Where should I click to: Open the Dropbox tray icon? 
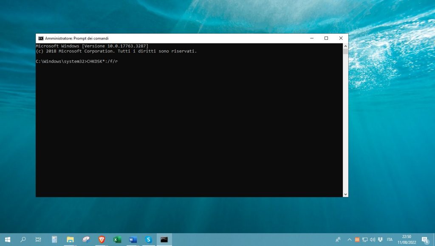point(380,240)
